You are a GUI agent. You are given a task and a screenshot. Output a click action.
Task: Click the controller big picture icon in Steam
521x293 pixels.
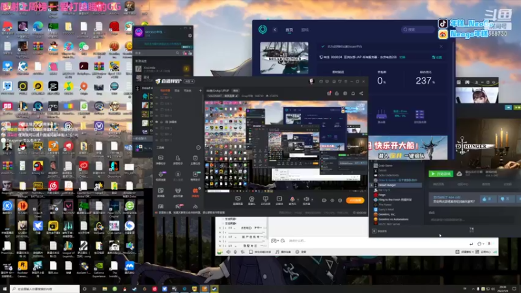467,82
